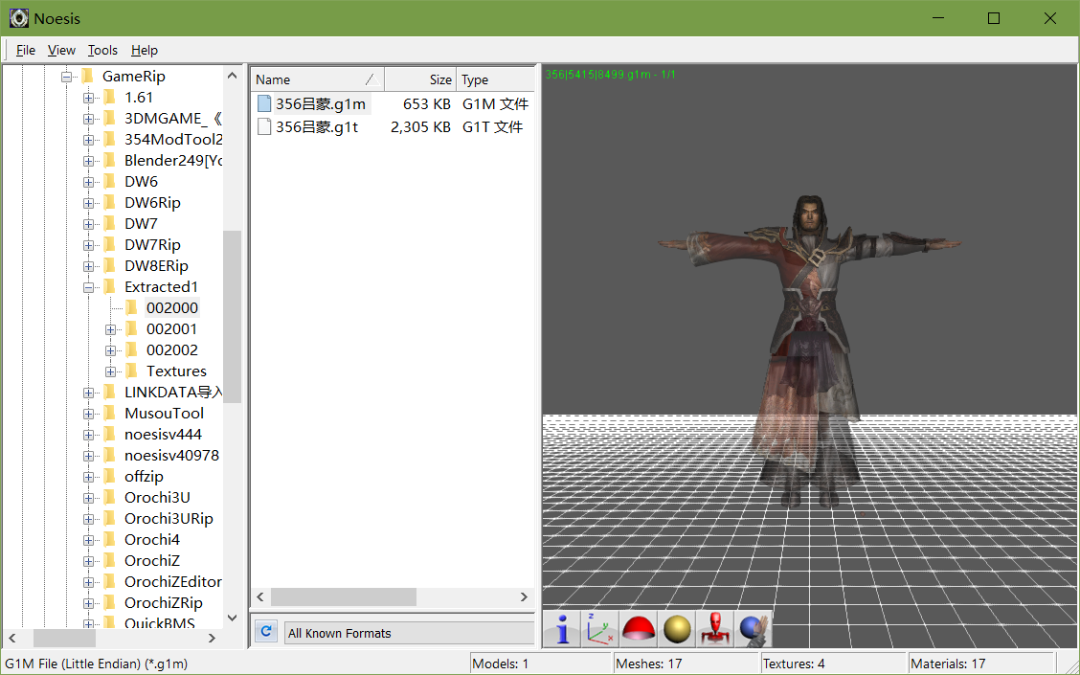Expand the Textures folder node
The height and width of the screenshot is (675, 1080).
coord(110,371)
